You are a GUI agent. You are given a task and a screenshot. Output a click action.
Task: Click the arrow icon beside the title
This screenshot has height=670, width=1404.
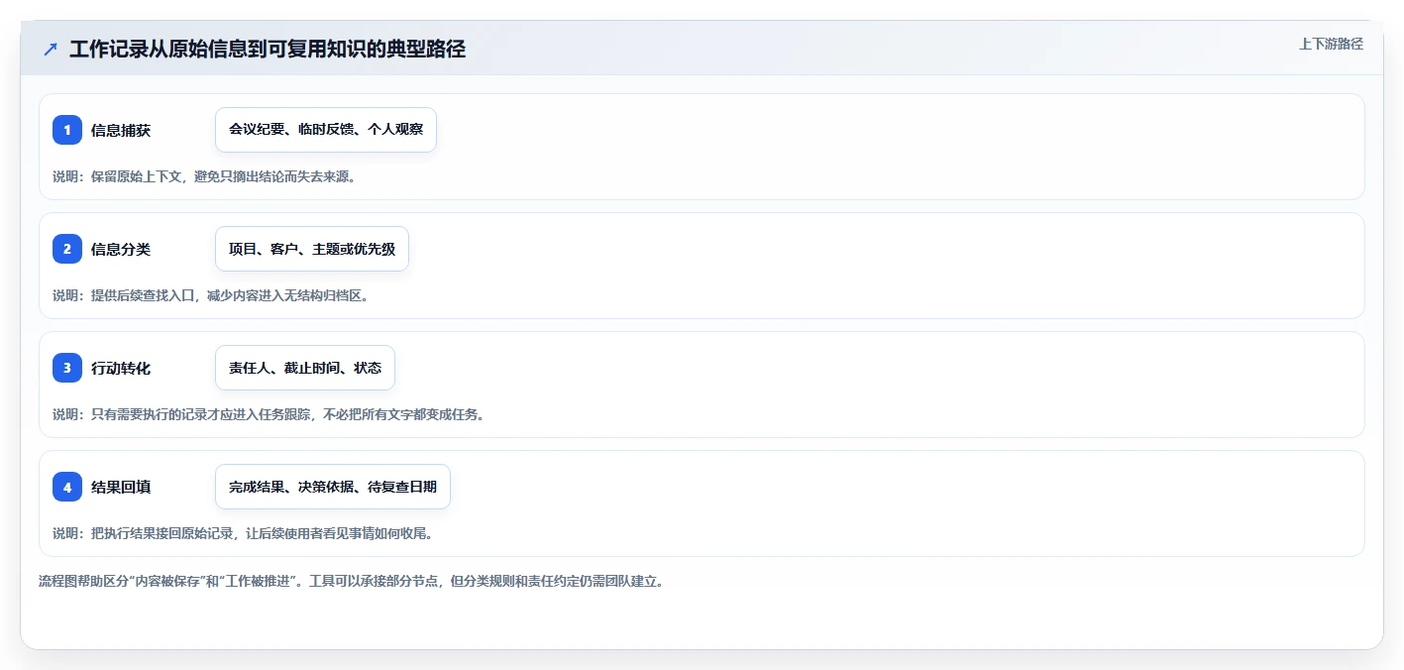click(51, 49)
